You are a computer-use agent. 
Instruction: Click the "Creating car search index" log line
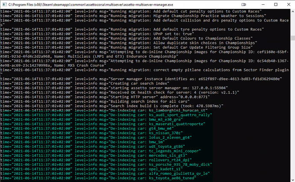(85, 83)
